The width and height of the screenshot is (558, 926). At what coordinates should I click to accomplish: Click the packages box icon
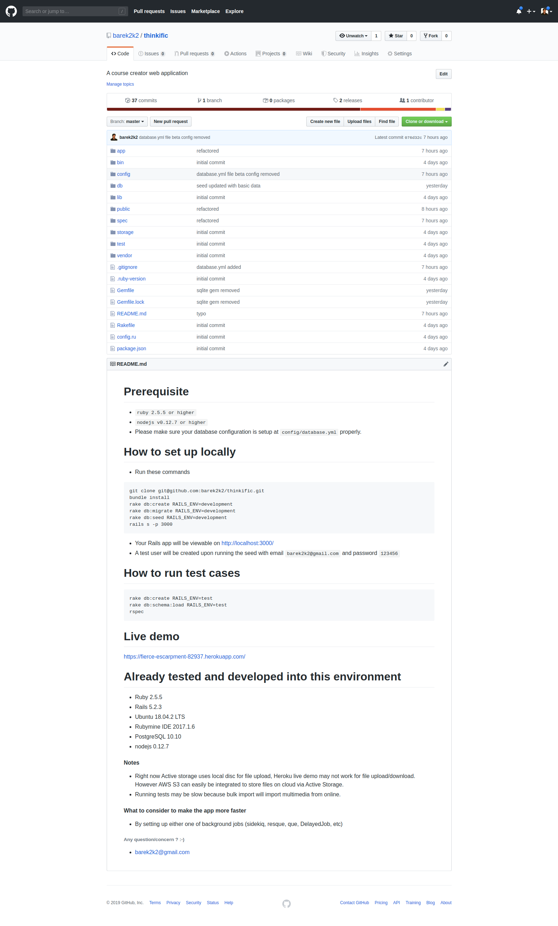pos(265,100)
